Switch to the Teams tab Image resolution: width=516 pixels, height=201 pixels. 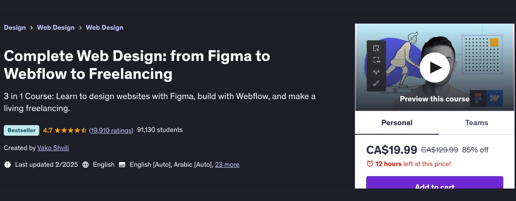[x=476, y=123]
